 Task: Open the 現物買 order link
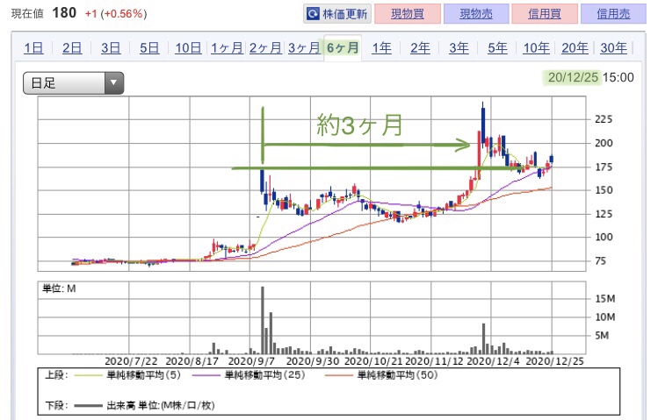(407, 14)
